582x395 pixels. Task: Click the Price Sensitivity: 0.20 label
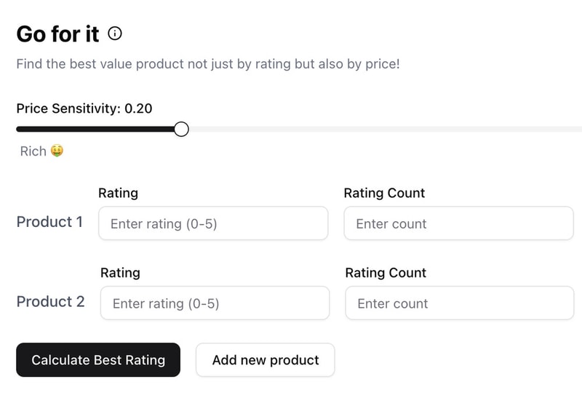[84, 108]
